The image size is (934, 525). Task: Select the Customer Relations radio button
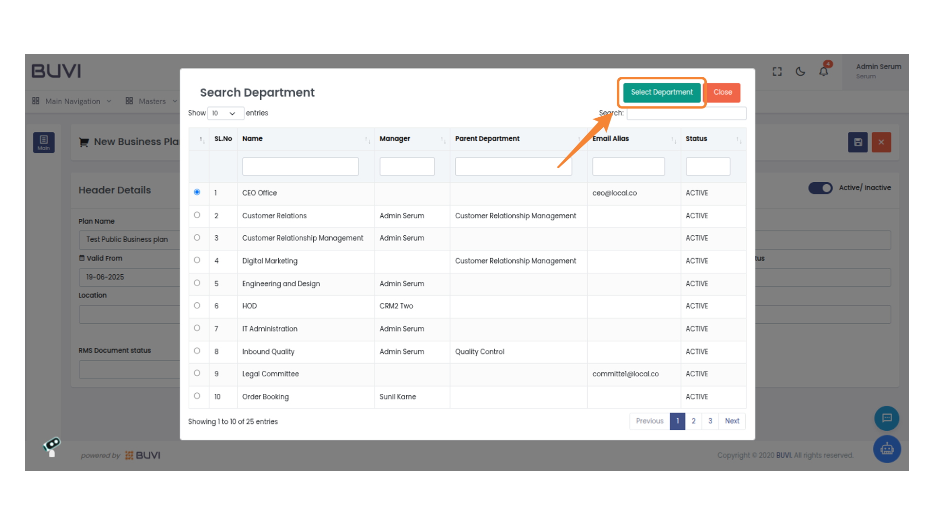197,215
